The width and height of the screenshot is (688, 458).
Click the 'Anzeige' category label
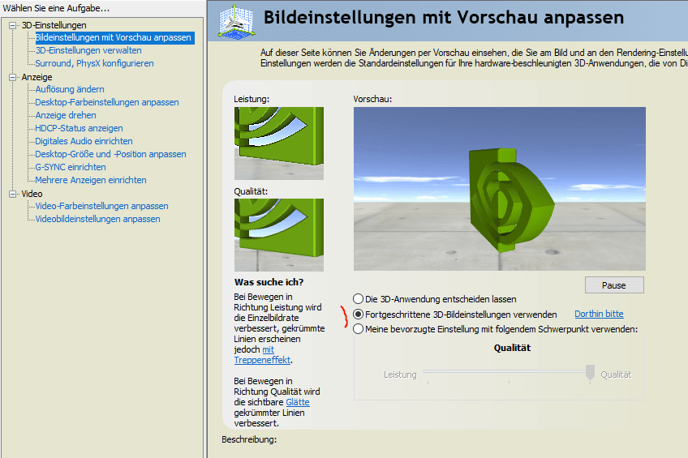[x=37, y=77]
